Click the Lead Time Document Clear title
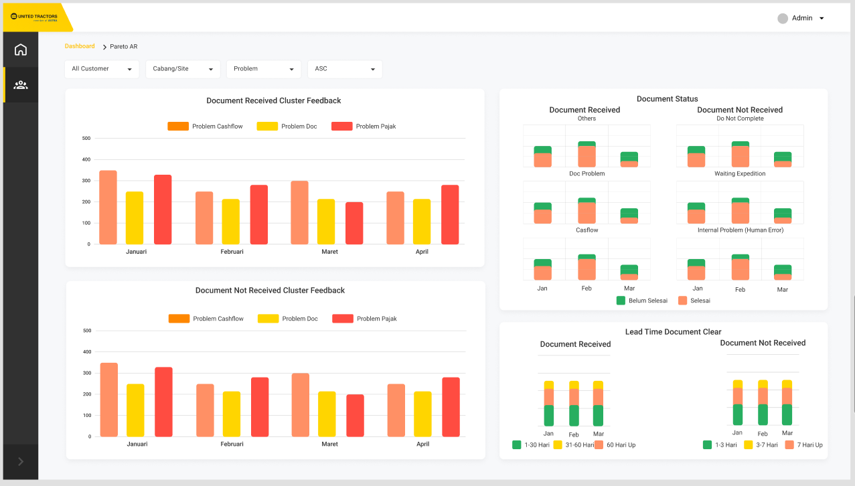This screenshot has width=855, height=486. click(x=674, y=332)
